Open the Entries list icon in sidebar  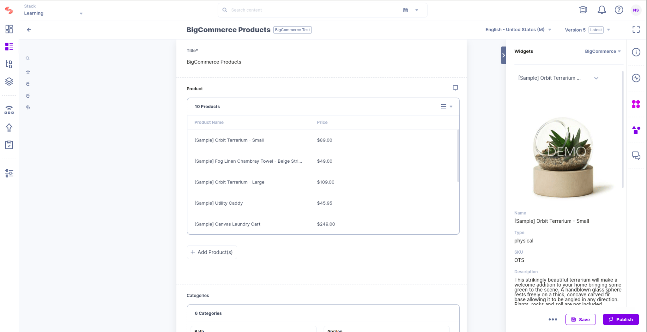9,46
